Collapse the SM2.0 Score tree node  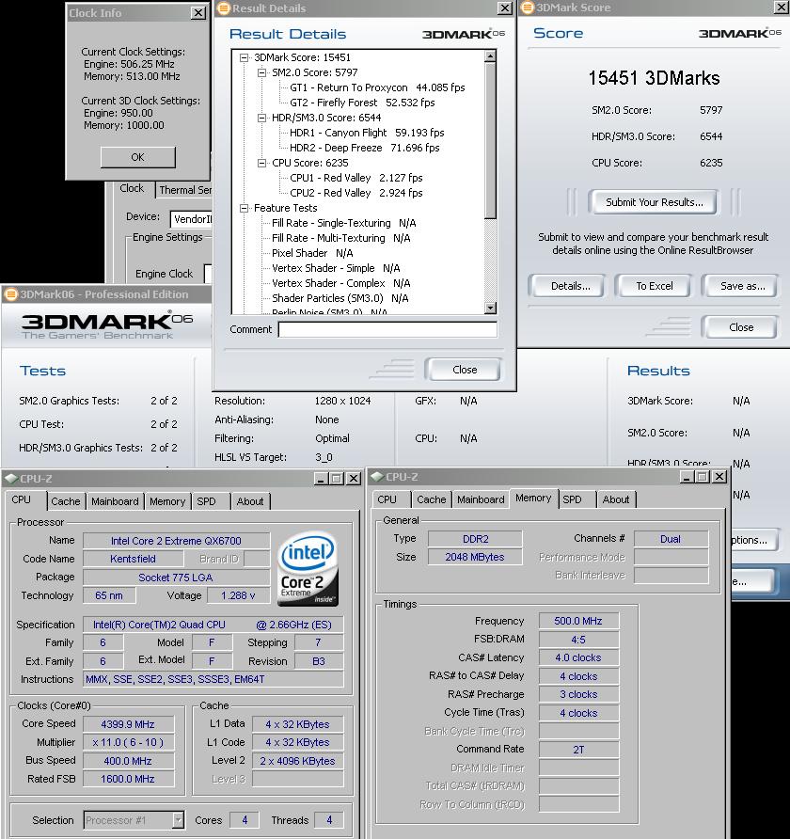click(262, 72)
